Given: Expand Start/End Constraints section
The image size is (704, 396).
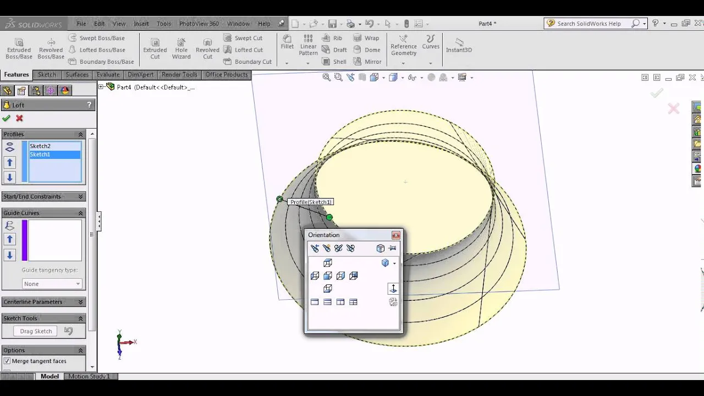Looking at the screenshot, I should tap(80, 196).
